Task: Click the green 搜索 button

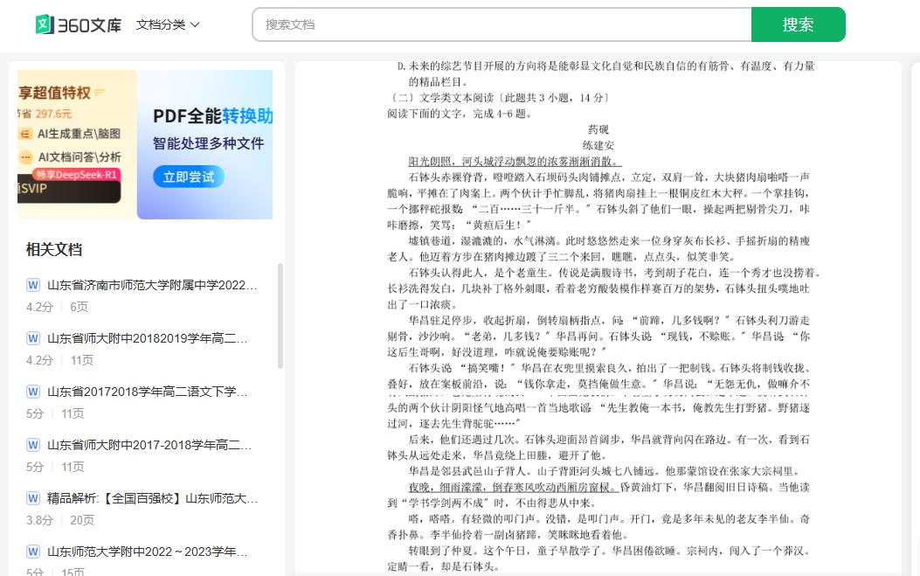Action: click(798, 24)
